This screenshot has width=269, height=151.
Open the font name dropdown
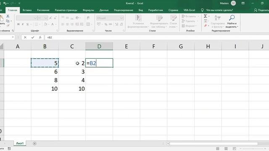click(x=35, y=18)
